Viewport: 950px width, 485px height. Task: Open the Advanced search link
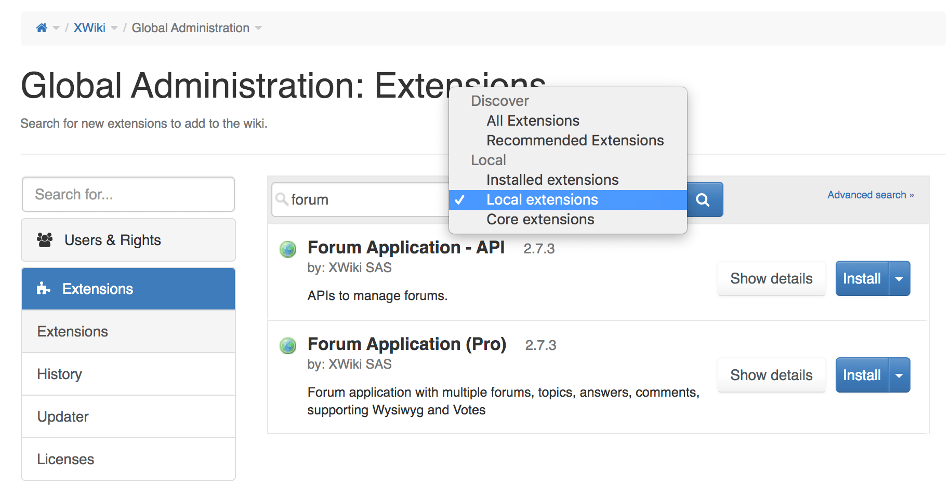870,195
